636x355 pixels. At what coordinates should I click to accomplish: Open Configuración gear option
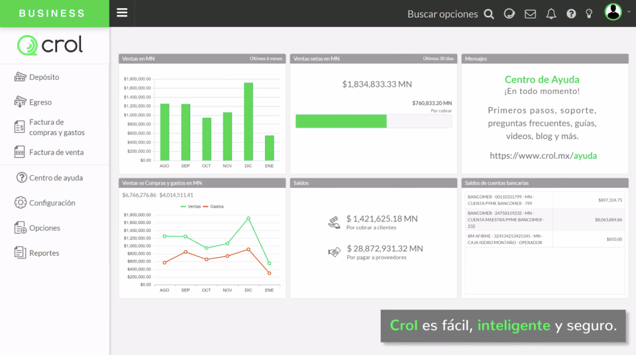tap(45, 203)
